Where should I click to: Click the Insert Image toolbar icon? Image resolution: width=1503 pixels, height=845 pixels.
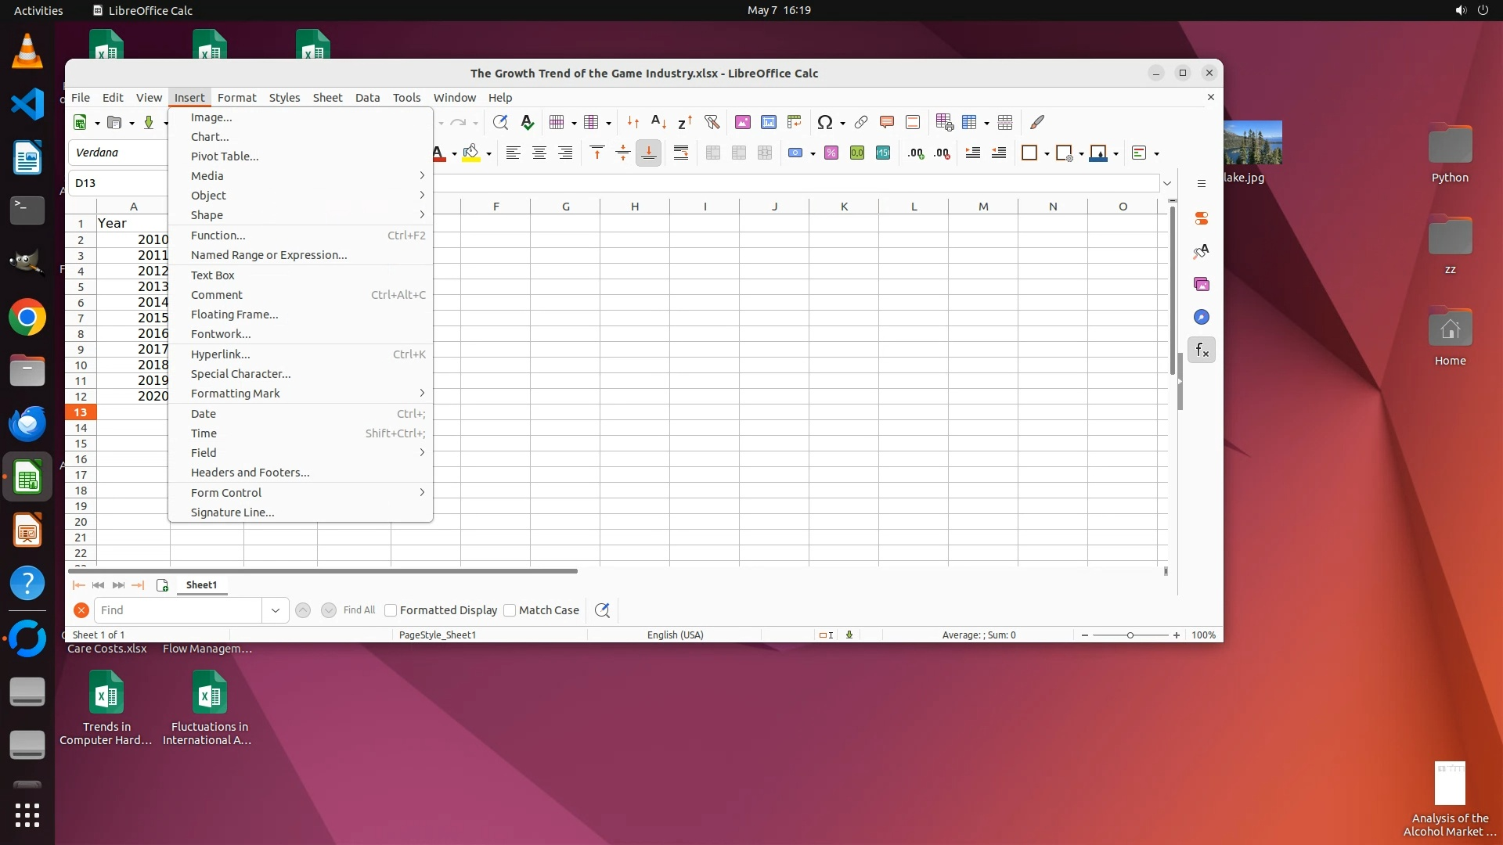(742, 123)
